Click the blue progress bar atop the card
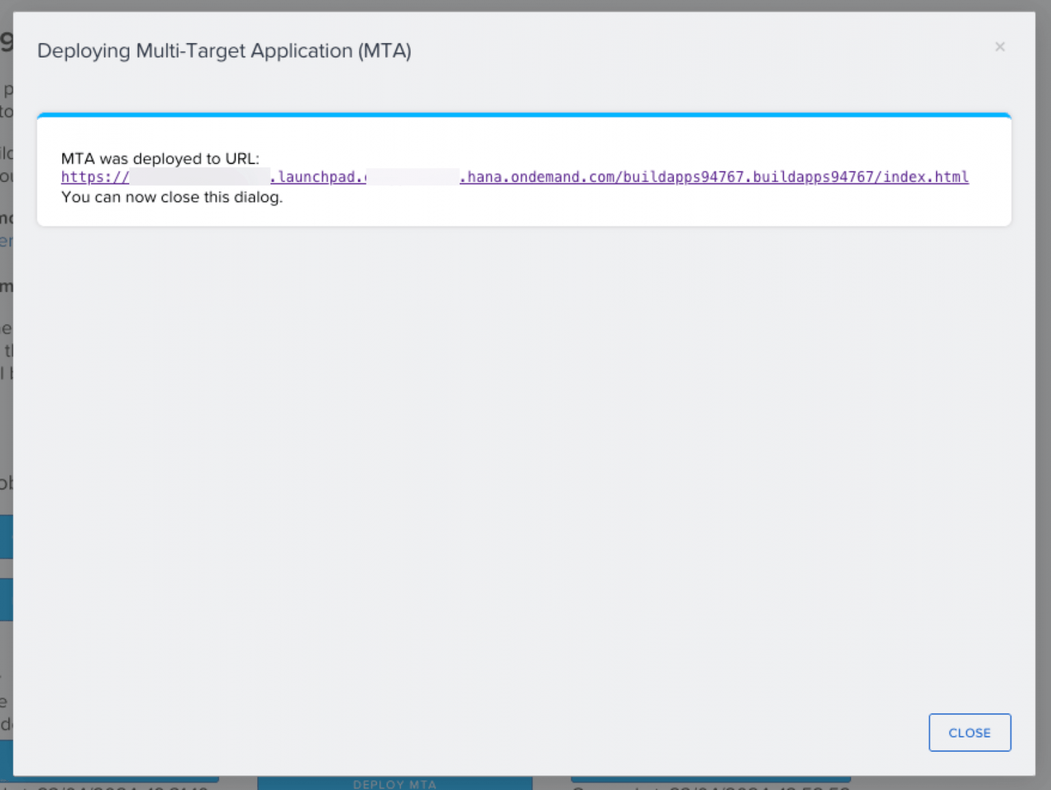 pos(523,116)
